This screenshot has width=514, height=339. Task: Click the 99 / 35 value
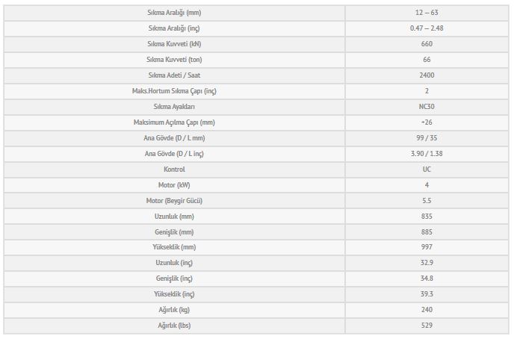(x=427, y=138)
